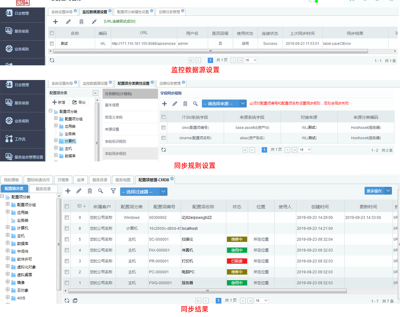This screenshot has height=317, width=400.
Task: Open page size dropdown showing 10
Action: [261, 301]
